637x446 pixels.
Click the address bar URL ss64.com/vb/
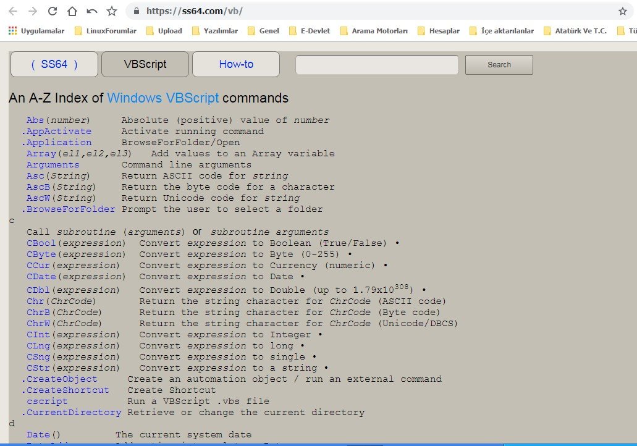click(194, 11)
